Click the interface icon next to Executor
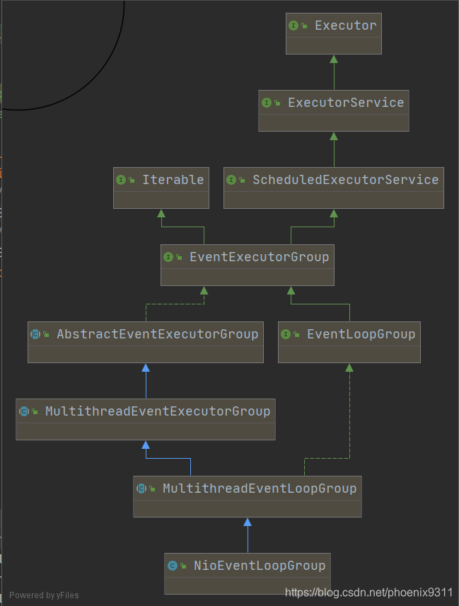The image size is (459, 606). [294, 25]
